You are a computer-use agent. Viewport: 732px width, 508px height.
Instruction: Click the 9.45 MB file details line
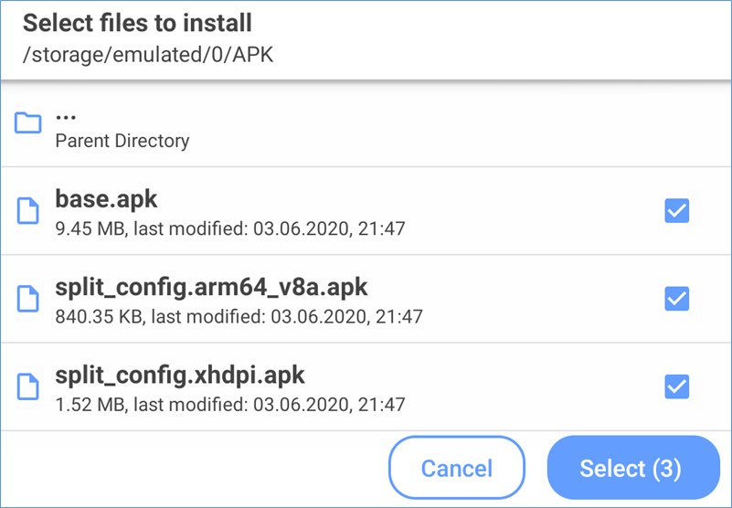(x=229, y=228)
